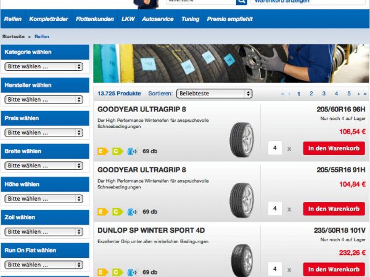Click wet grip C label of Dunlop tire
This screenshot has height=277, width=370.
click(x=118, y=272)
